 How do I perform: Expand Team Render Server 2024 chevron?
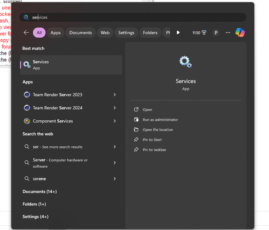click(115, 108)
